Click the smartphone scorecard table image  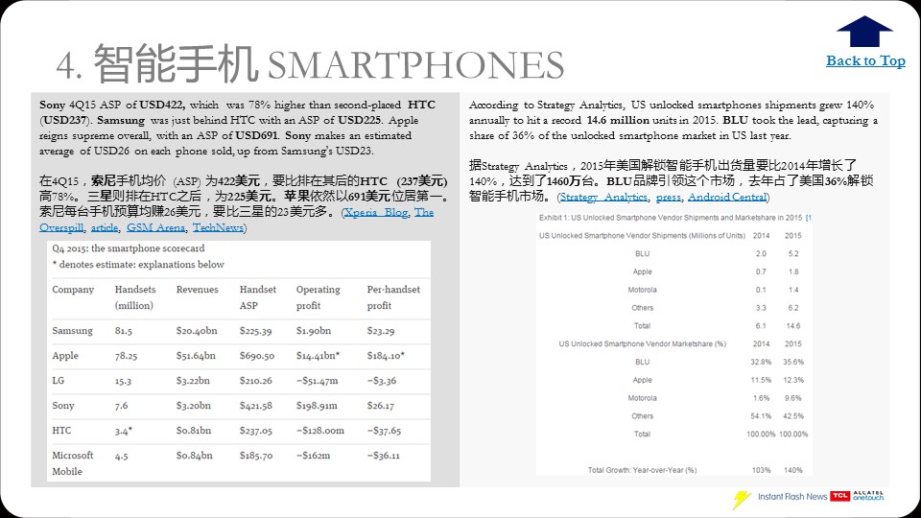(239, 362)
